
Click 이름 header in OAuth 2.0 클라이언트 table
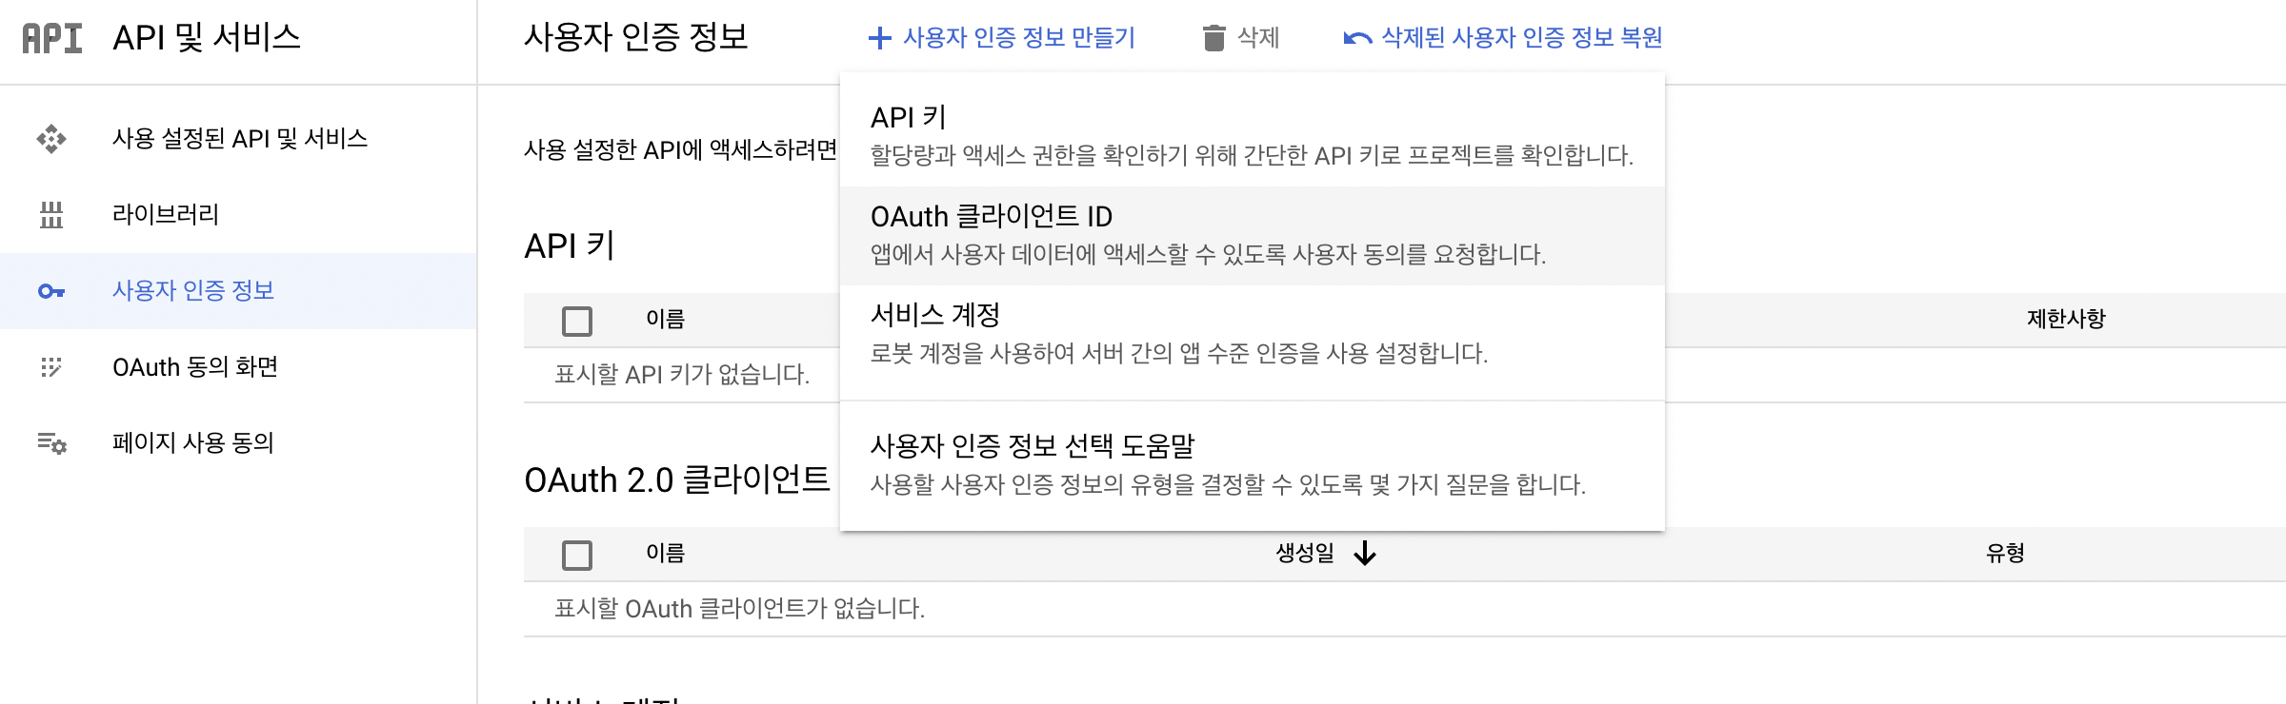pyautogui.click(x=665, y=553)
